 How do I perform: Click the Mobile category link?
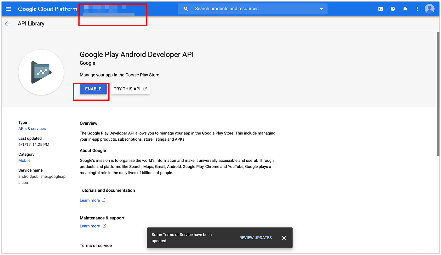(x=24, y=160)
